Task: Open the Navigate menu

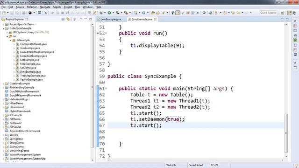Action: click(x=45, y=7)
